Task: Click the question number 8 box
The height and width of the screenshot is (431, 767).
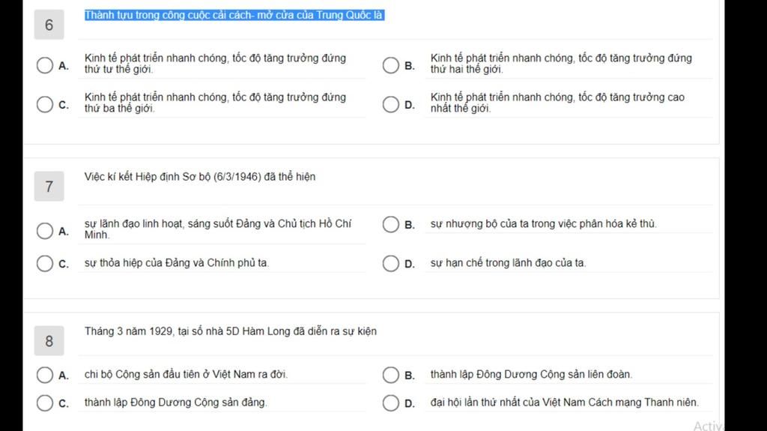Action: coord(49,341)
